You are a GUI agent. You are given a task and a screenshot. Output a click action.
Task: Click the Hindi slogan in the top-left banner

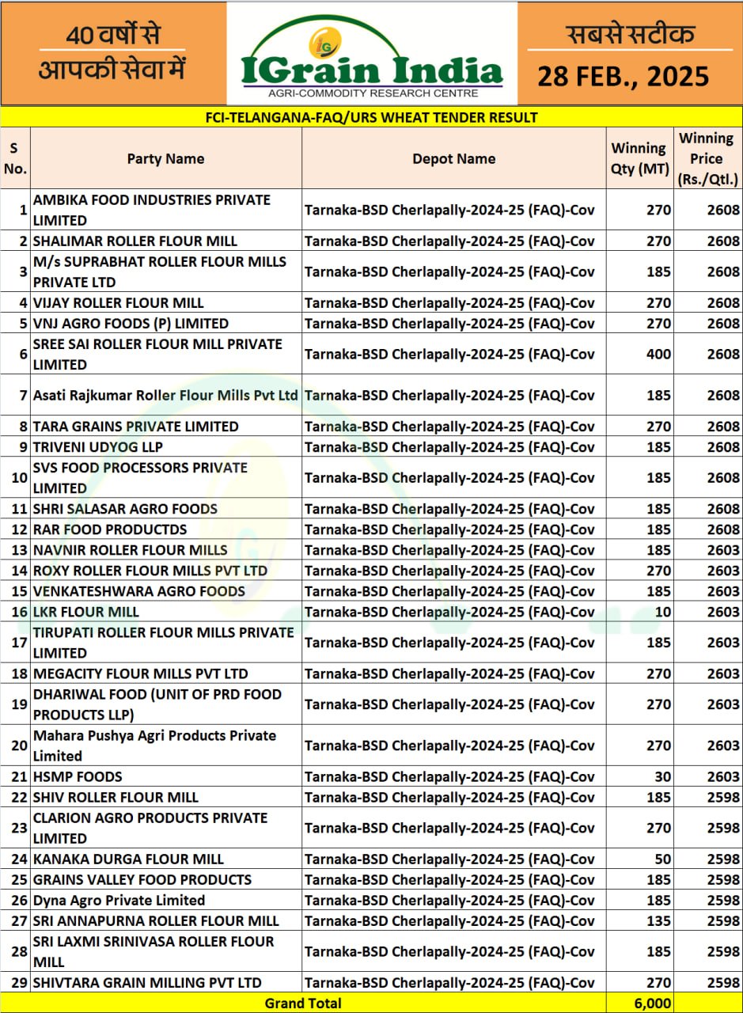click(x=112, y=52)
